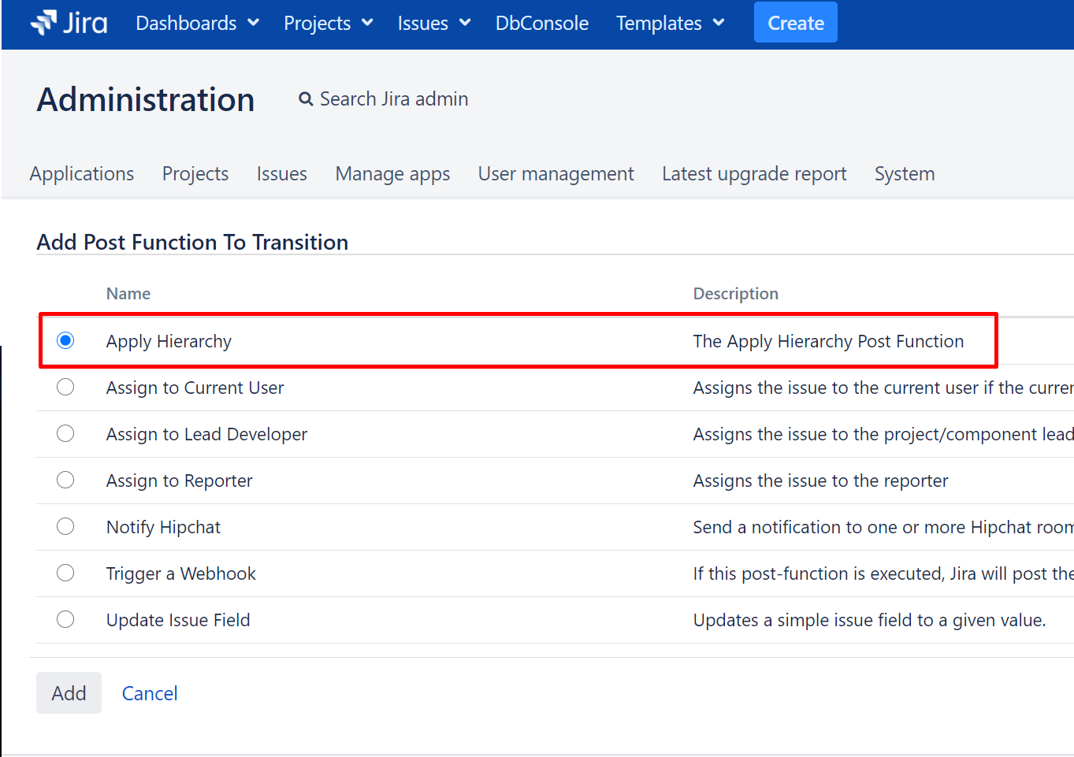Open the User management admin tab

click(556, 173)
